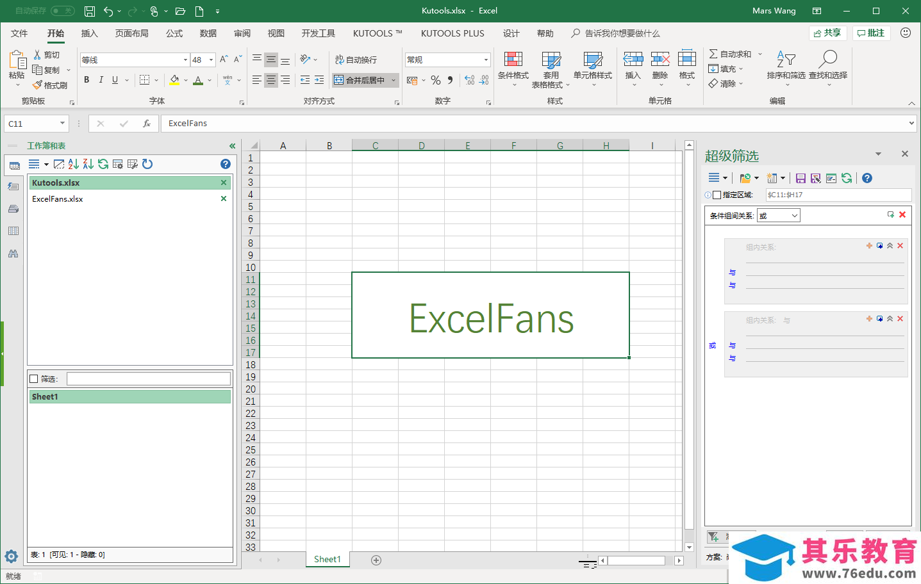
Task: Open the 条件组间关系 或 dropdown
Action: (778, 216)
